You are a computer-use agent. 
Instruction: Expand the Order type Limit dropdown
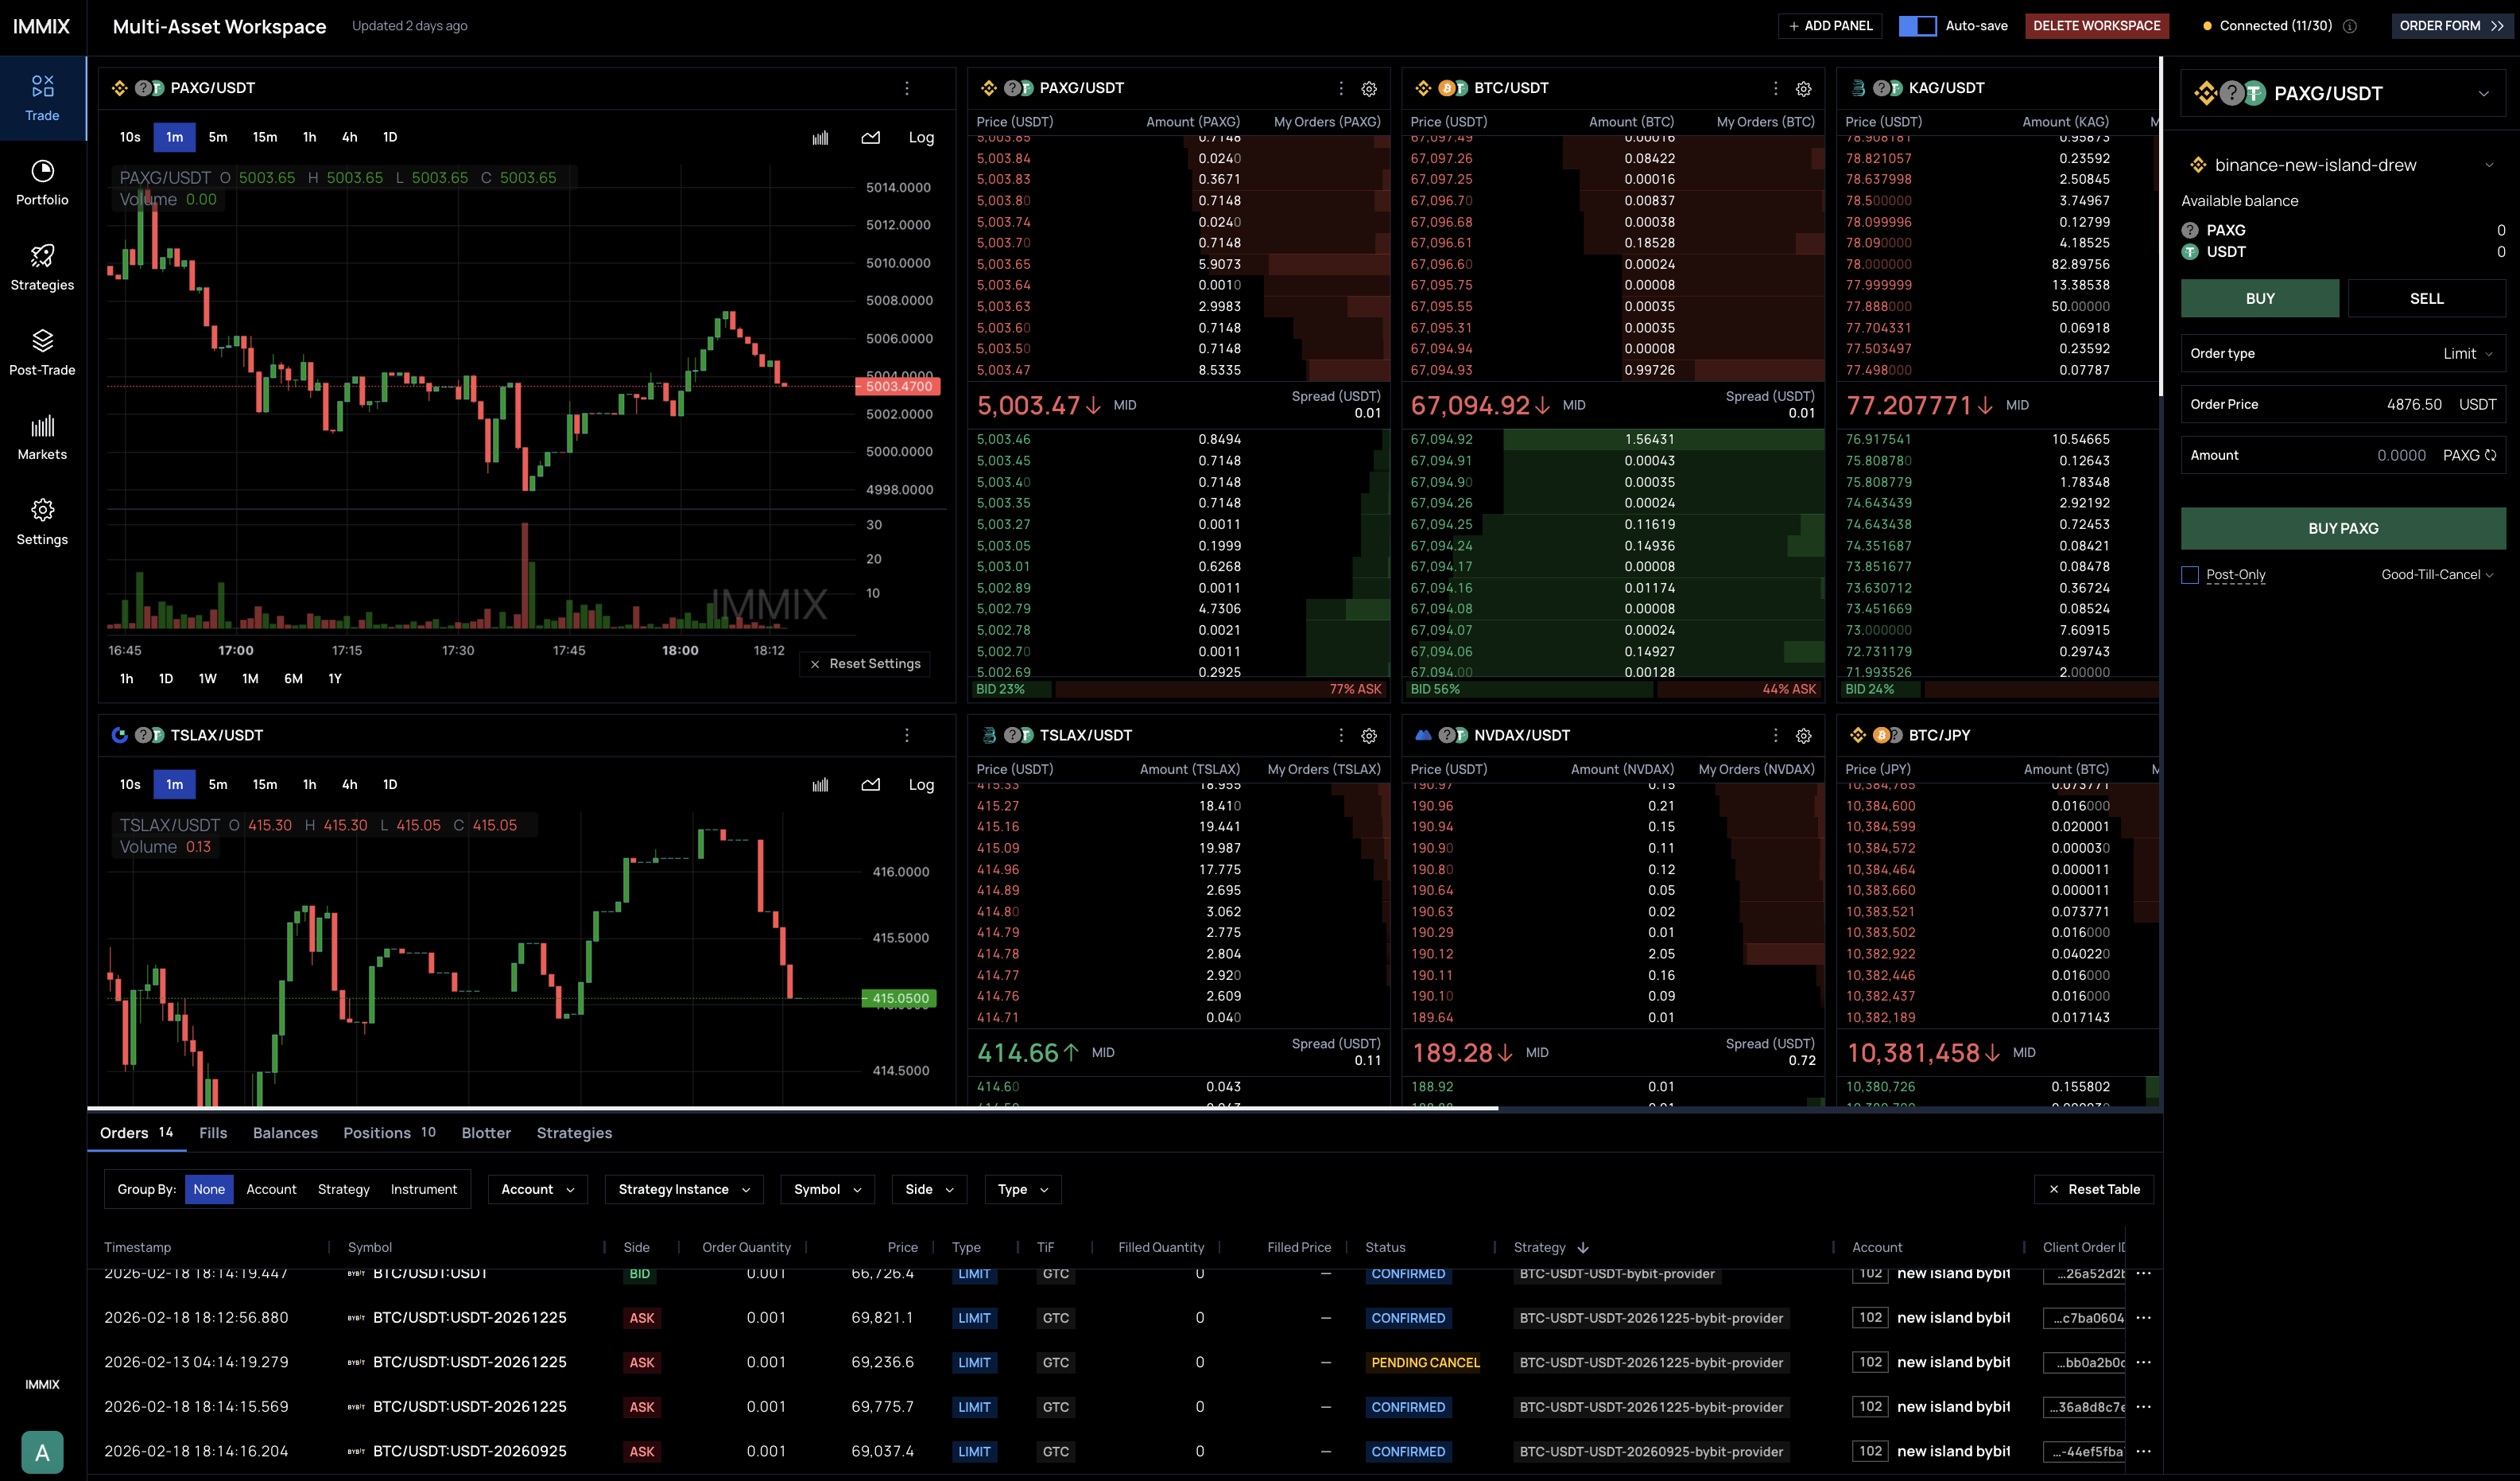(2467, 354)
